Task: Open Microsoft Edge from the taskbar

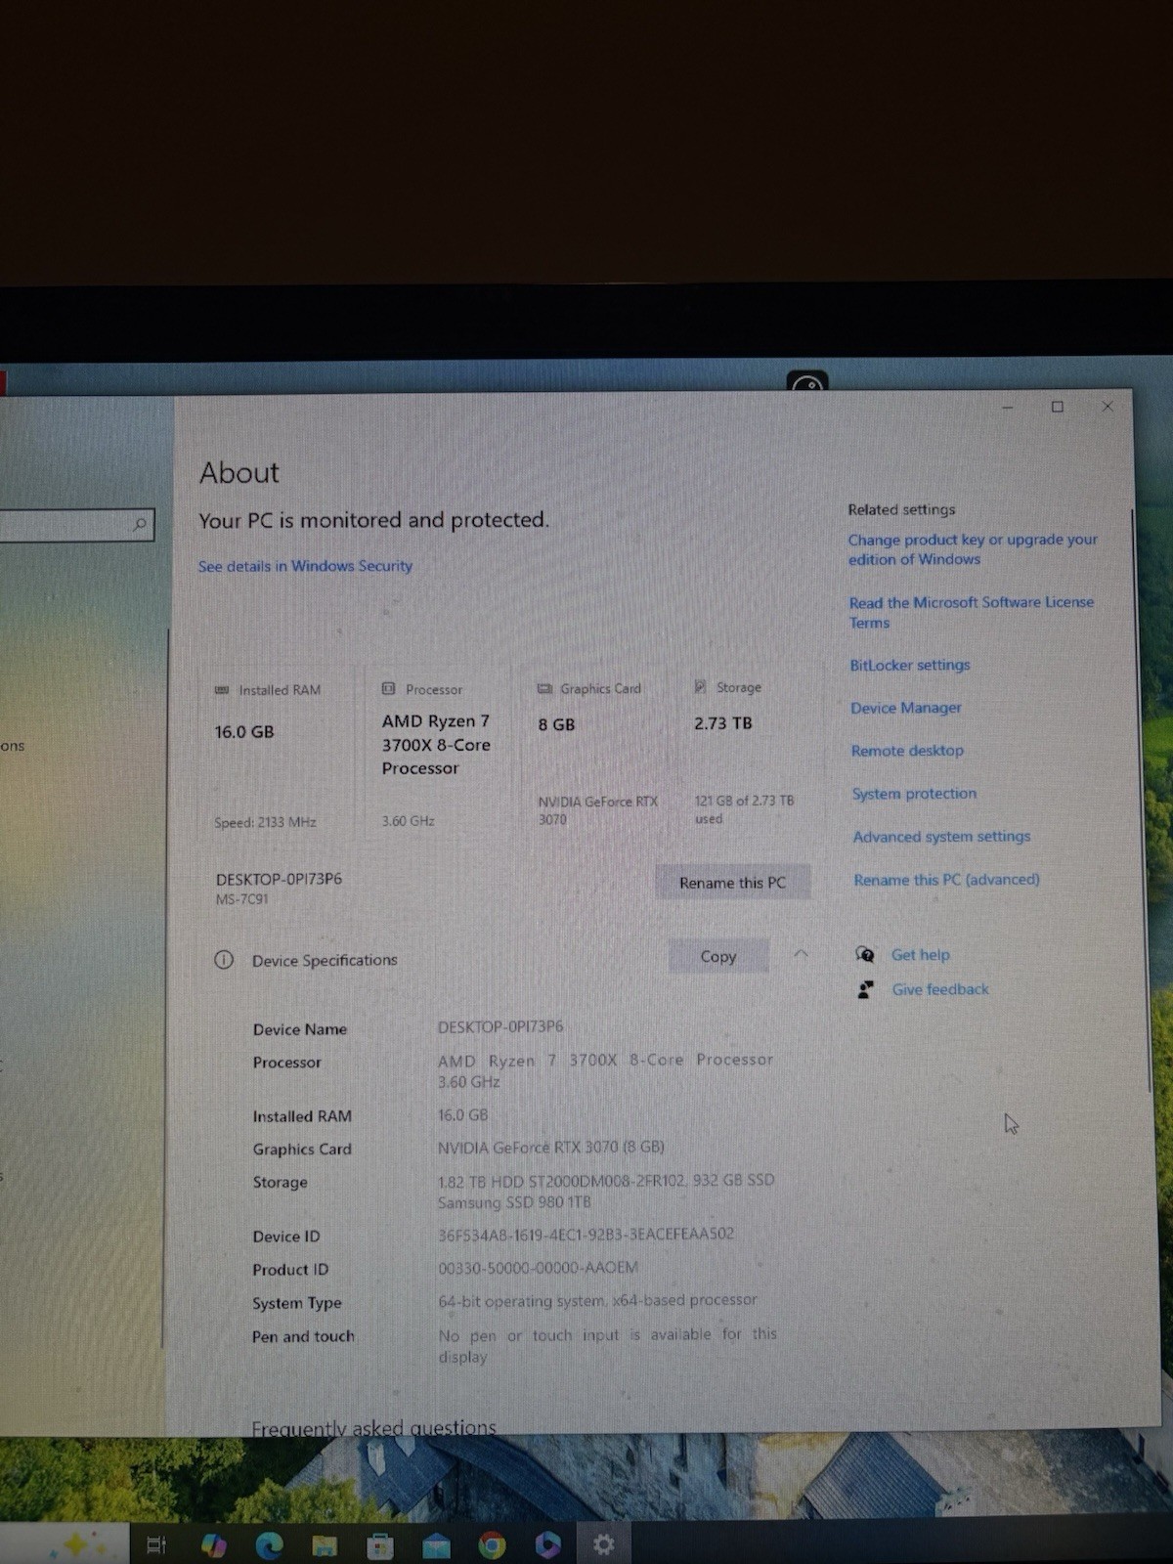Action: point(269,1544)
